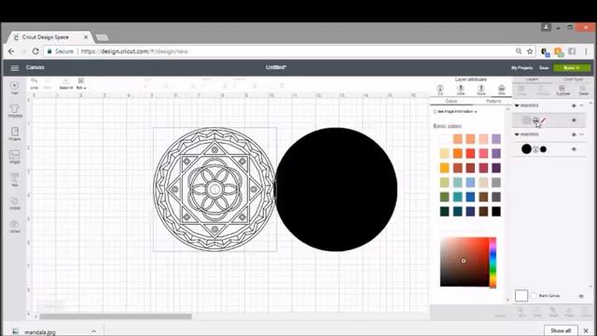
Task: Open the Shapes tool
Action: [15, 203]
